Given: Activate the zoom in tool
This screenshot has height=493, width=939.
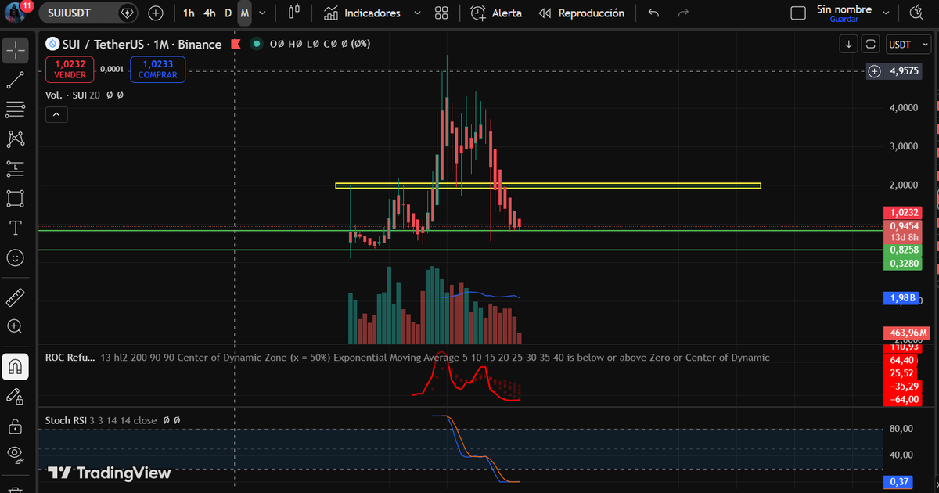Looking at the screenshot, I should tap(16, 326).
